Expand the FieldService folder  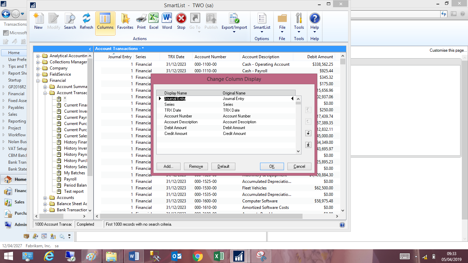[x=38, y=74]
